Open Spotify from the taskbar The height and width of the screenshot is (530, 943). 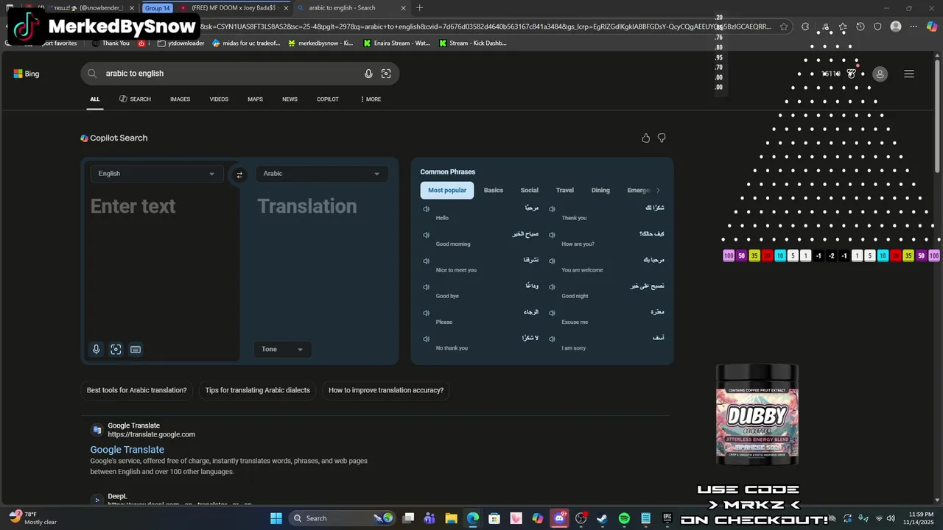pos(624,518)
